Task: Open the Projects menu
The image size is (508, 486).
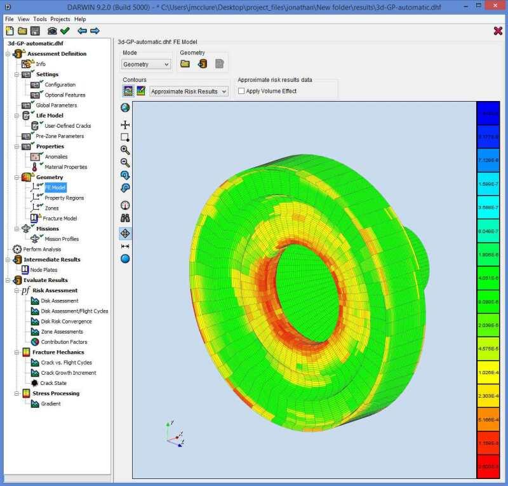Action: (x=60, y=19)
